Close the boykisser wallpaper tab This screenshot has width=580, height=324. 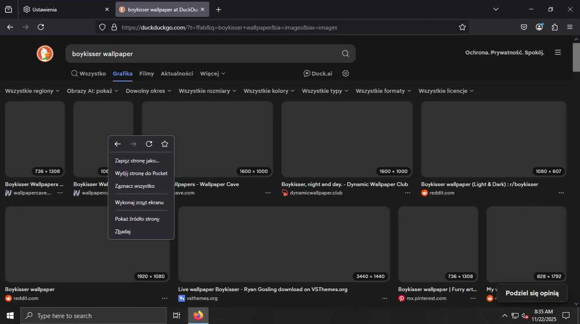click(x=202, y=9)
